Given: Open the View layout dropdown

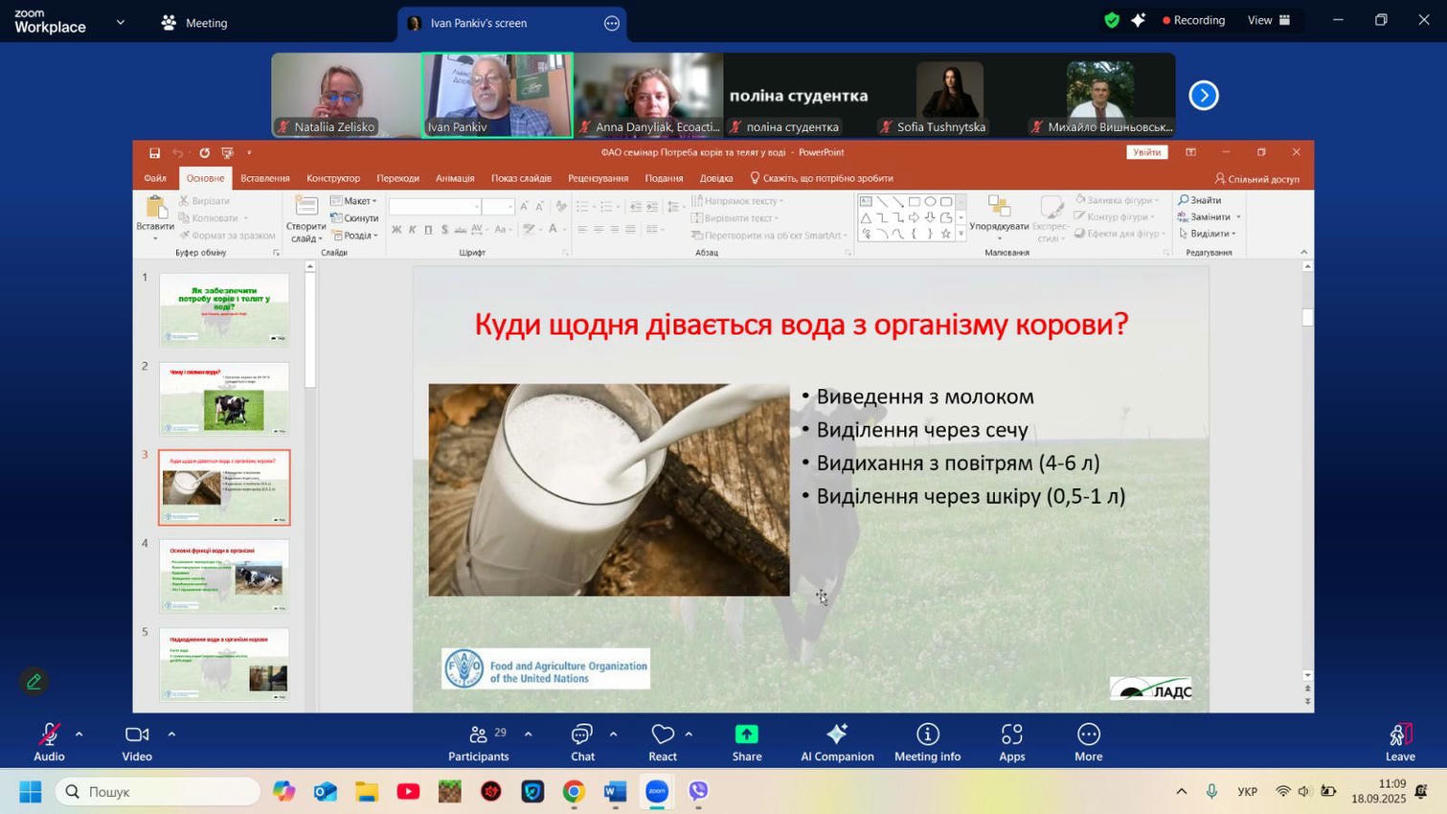Looking at the screenshot, I should [x=1270, y=20].
